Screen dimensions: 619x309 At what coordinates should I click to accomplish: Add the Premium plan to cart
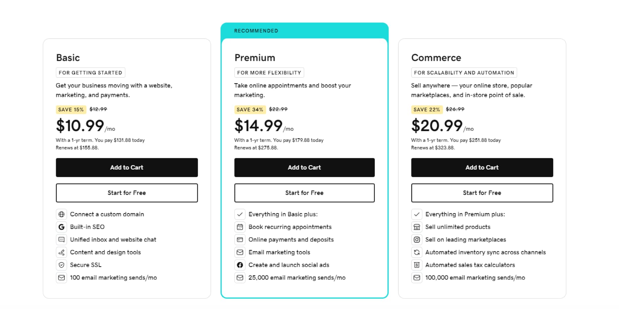(x=304, y=168)
